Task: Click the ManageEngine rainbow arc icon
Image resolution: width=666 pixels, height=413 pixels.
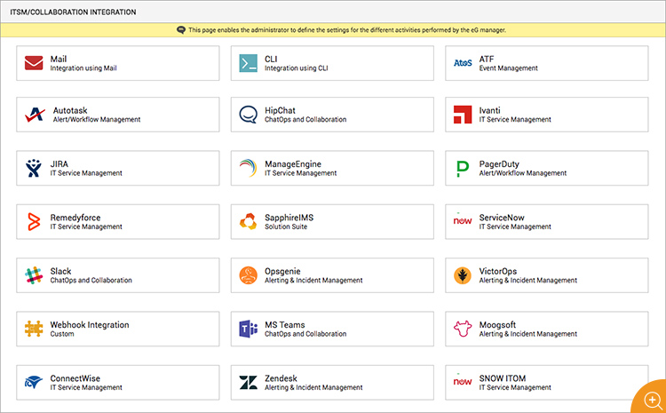Action: [x=248, y=168]
